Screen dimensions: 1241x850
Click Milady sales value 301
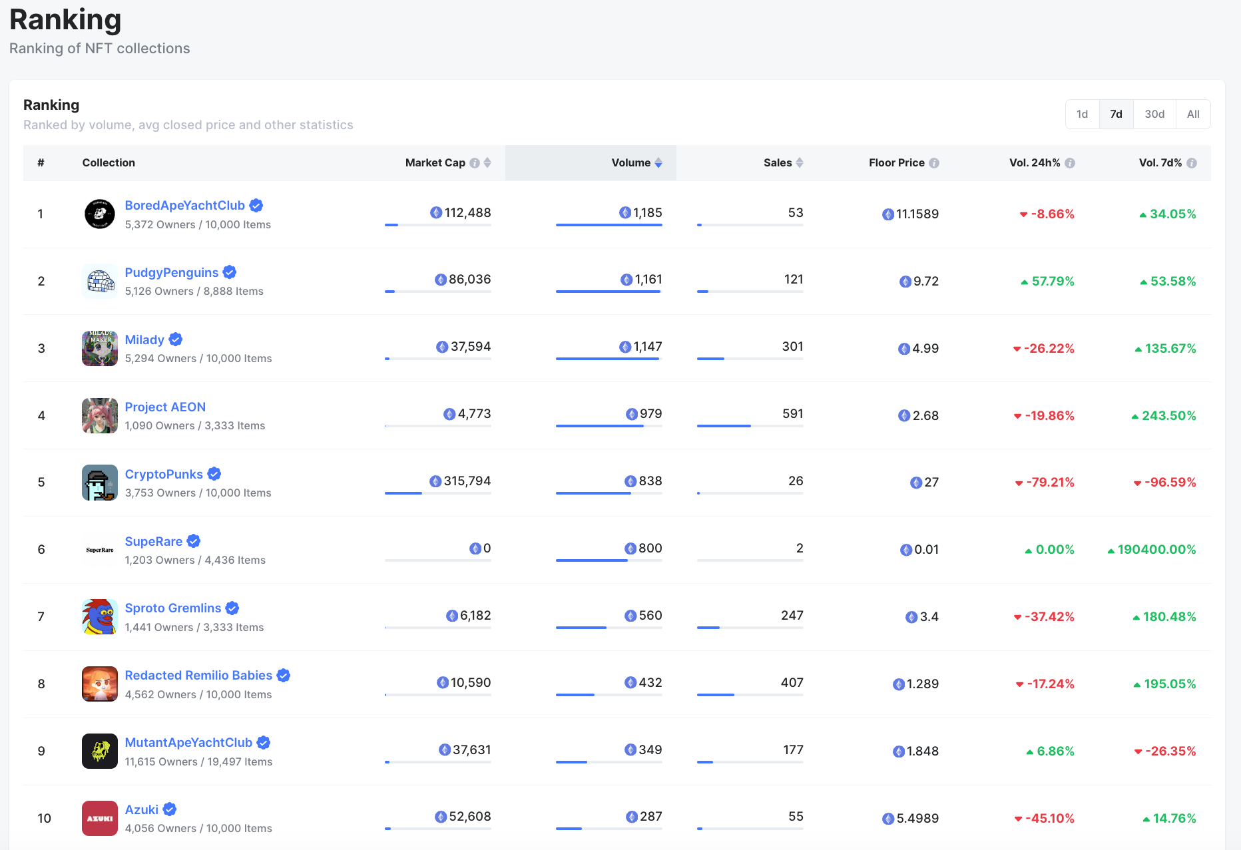pos(793,346)
